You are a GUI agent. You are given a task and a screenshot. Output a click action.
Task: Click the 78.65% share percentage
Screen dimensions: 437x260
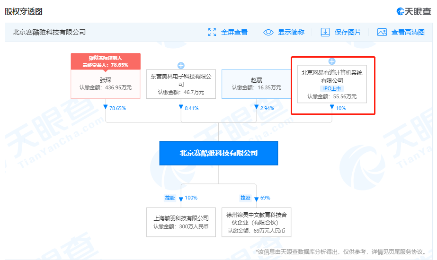click(x=117, y=108)
